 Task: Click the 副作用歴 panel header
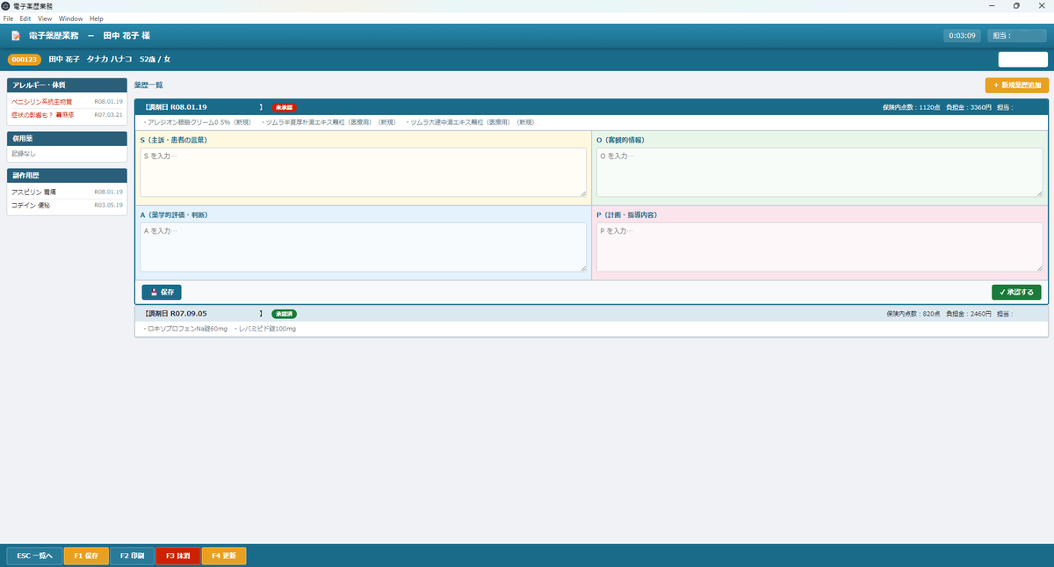click(x=67, y=176)
